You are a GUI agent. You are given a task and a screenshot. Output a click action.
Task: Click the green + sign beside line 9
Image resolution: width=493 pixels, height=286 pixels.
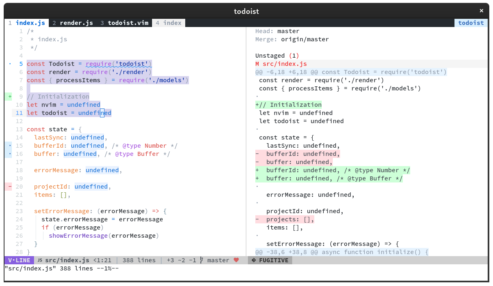pos(9,97)
